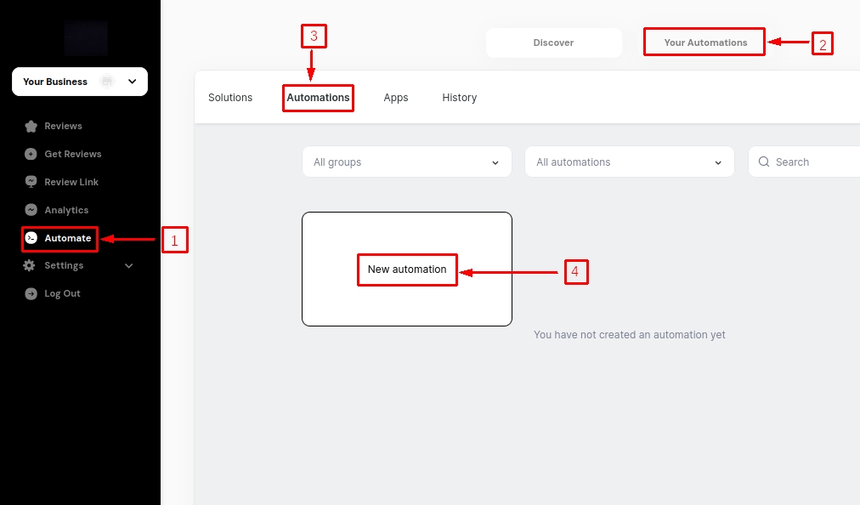
Task: Click the Reviews star icon
Action: click(x=31, y=126)
